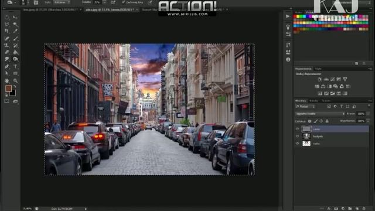Add a Curves adjustment layer
Screen dimensions: 375x211
[x=332, y=79]
